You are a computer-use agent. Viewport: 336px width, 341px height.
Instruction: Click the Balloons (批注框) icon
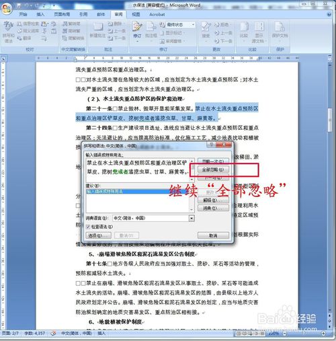coord(151,32)
